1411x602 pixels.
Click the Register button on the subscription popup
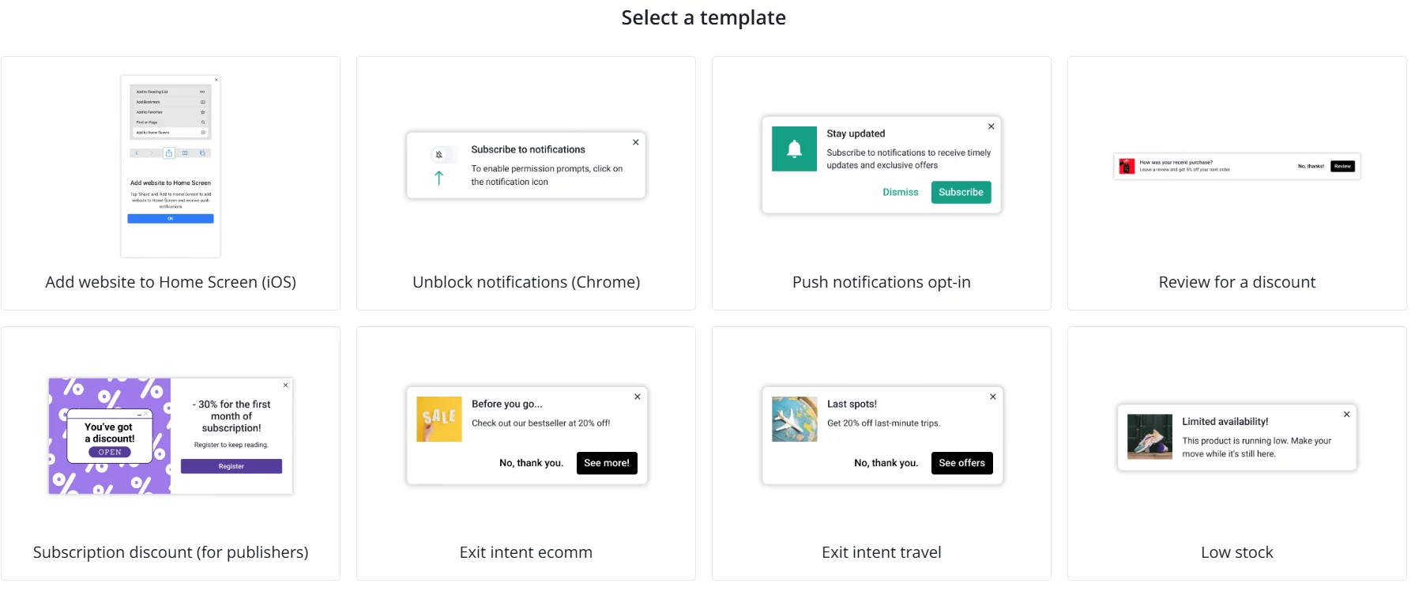(230, 466)
